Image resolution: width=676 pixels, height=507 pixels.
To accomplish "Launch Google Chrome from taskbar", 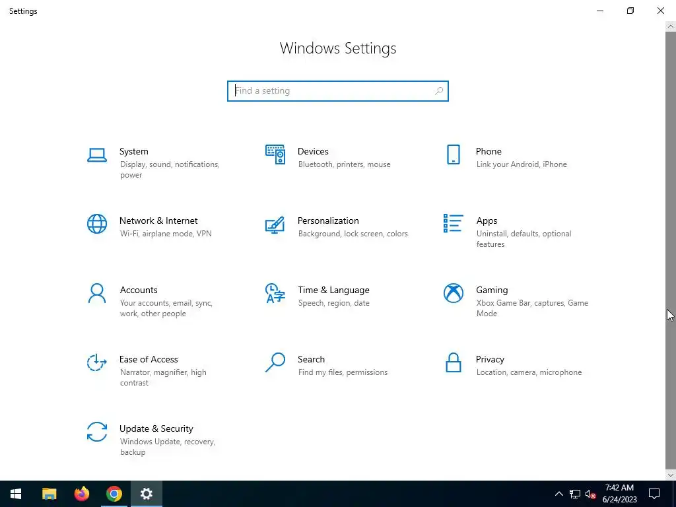I will pos(114,494).
